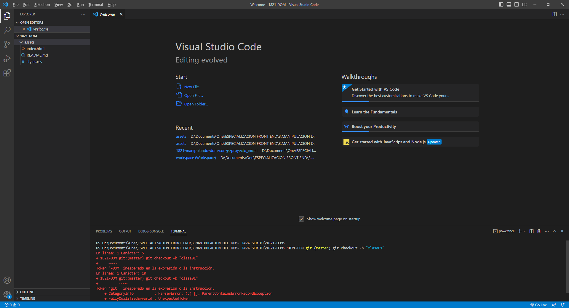The image size is (569, 308).
Task: Click the Open File icon under Start
Action: [x=179, y=95]
